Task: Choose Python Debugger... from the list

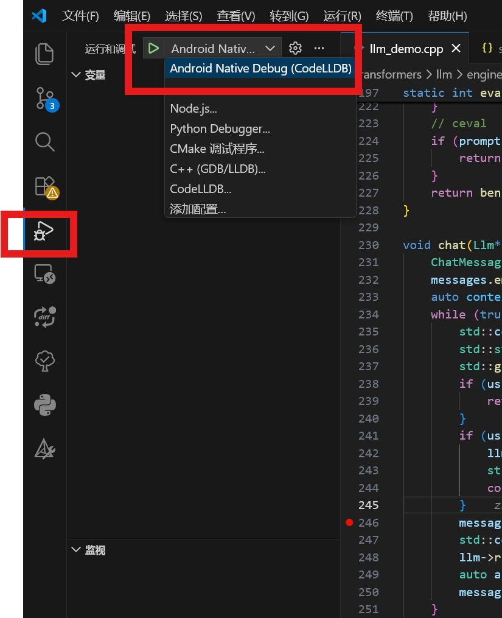Action: tap(220, 129)
